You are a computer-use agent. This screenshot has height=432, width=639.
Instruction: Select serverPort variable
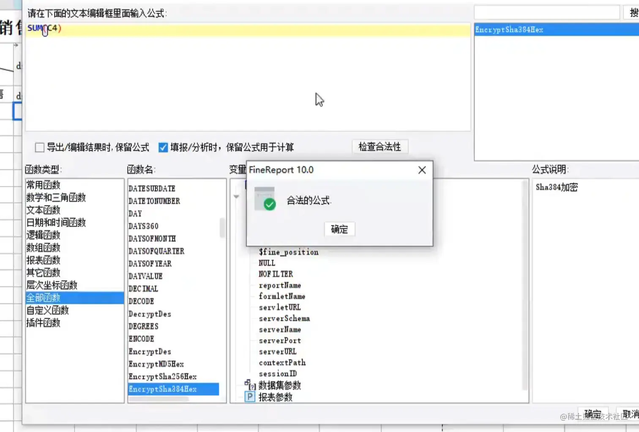280,340
